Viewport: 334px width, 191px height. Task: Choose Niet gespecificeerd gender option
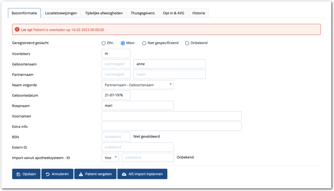tap(144, 43)
